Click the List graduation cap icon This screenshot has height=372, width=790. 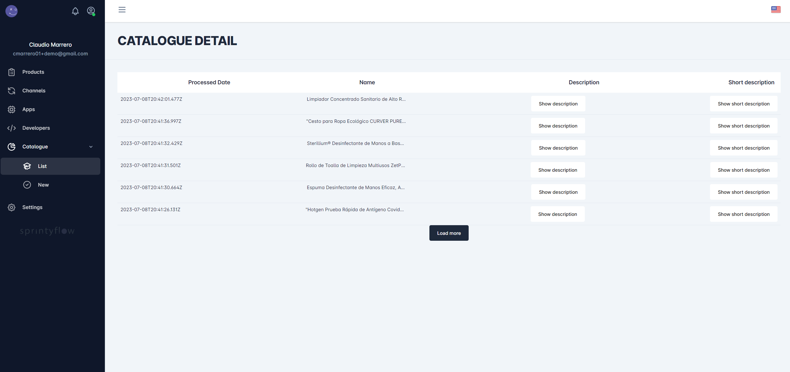pos(27,166)
